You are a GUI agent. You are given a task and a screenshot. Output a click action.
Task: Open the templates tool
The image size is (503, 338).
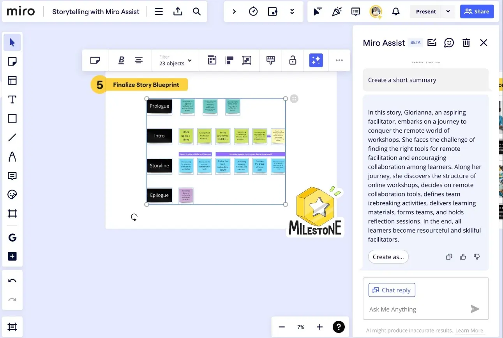(x=12, y=80)
